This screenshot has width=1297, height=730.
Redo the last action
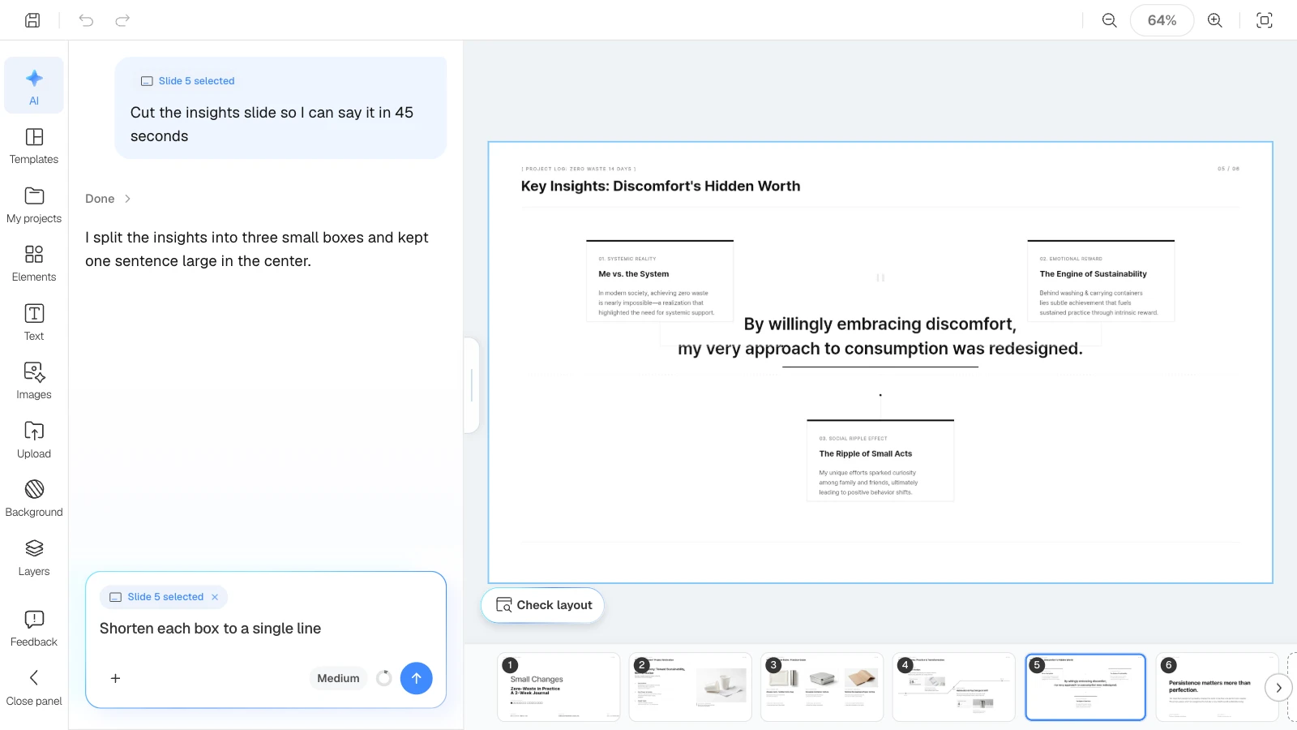(x=122, y=20)
